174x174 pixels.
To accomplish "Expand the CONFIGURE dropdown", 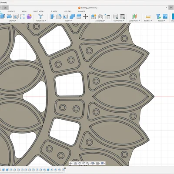I will pyautogui.click(x=119, y=21).
